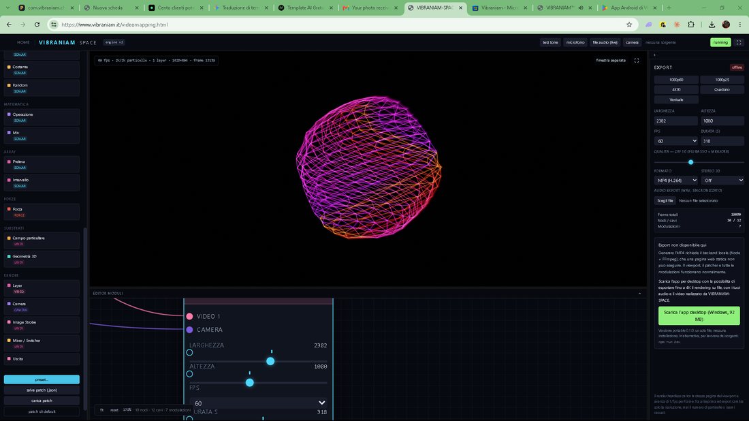Viewport: 749px width, 421px height.
Task: Click salva patch (json) button
Action: click(42, 390)
